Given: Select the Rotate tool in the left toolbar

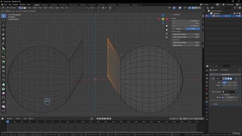Looking at the screenshot, I should click(3, 29).
